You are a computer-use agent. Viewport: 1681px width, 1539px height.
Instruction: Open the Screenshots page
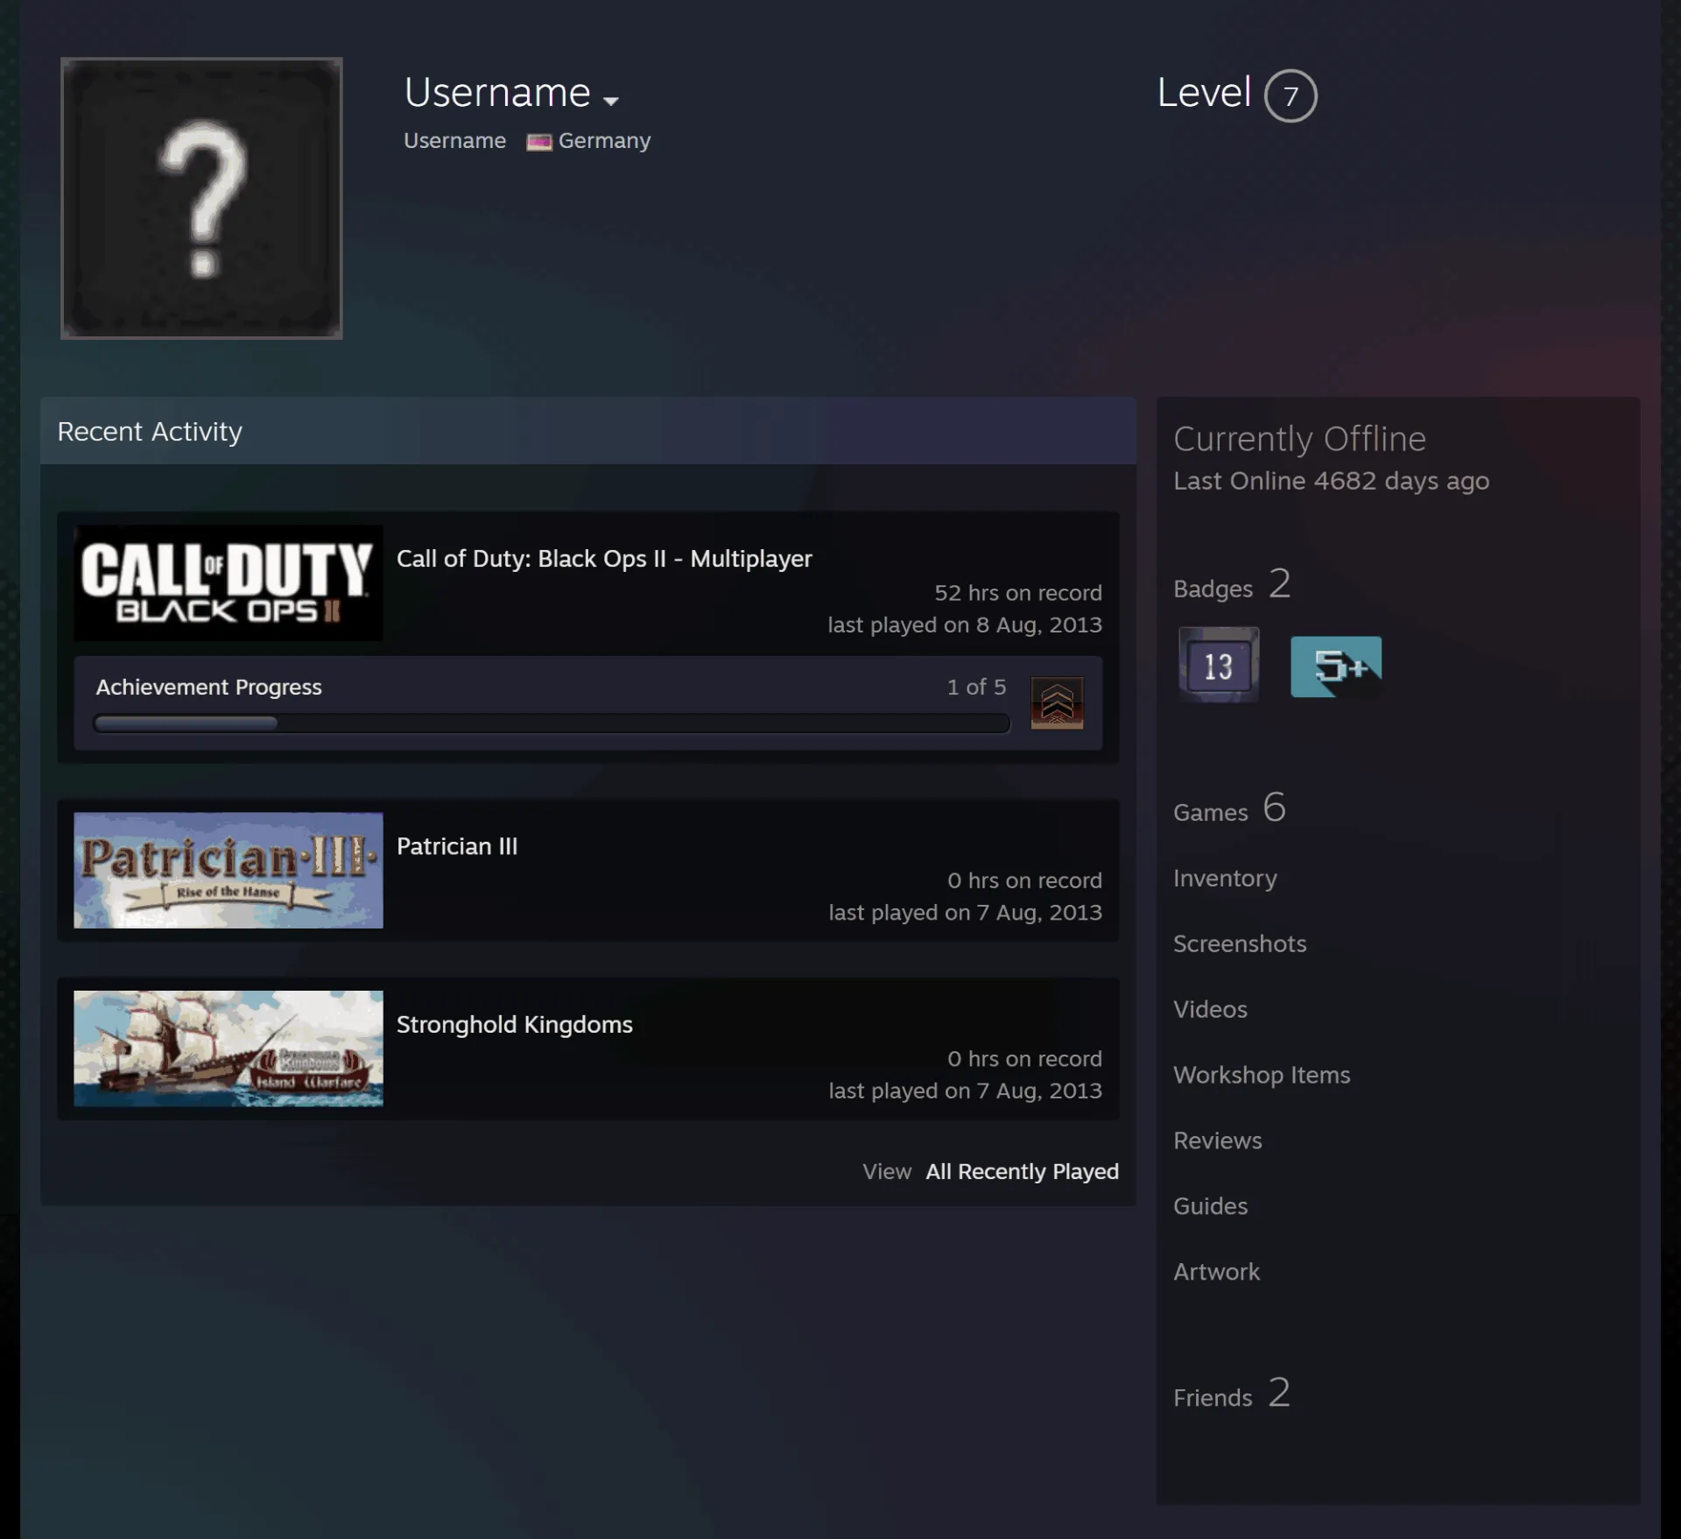pyautogui.click(x=1240, y=943)
